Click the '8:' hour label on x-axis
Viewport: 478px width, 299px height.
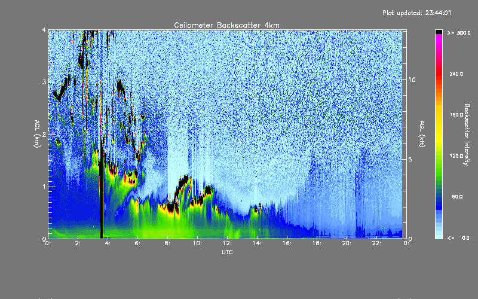click(167, 243)
